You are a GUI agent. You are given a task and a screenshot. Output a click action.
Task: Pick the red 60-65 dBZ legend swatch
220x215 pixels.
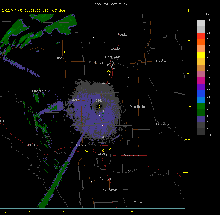pyautogui.click(x=201, y=36)
